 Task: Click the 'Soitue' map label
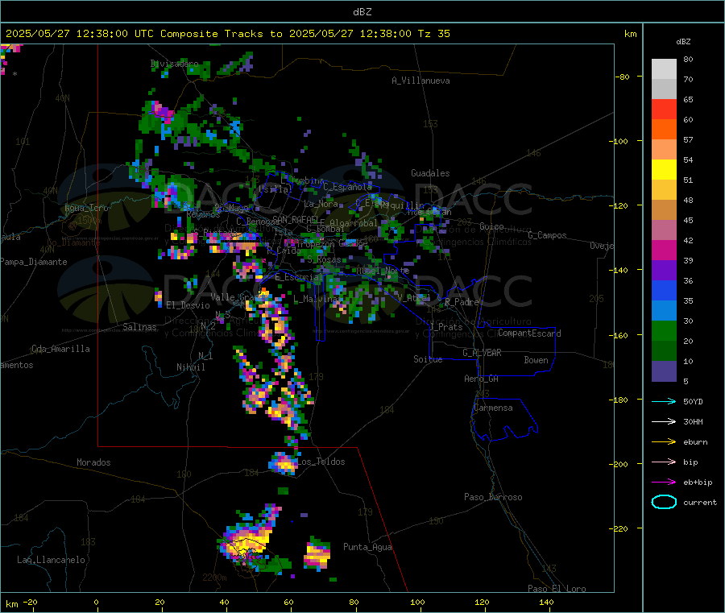428,359
